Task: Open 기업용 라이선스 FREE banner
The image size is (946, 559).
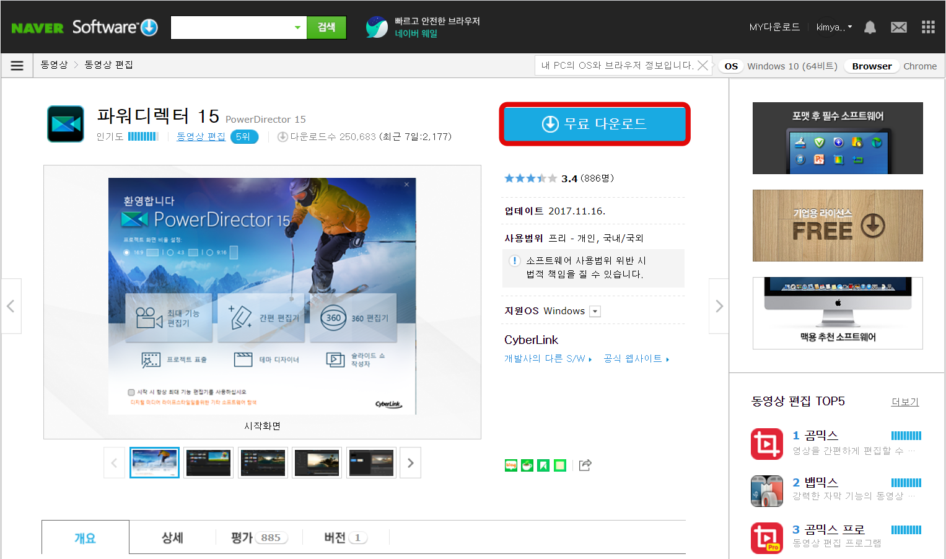Action: tap(838, 226)
